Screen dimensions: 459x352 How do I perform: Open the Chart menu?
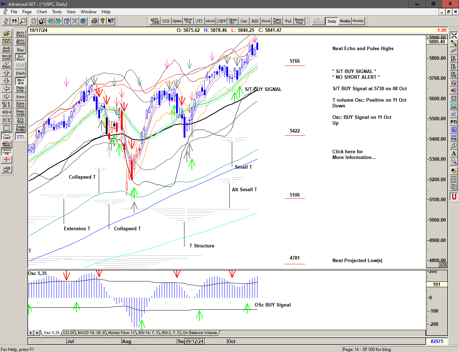click(x=42, y=12)
